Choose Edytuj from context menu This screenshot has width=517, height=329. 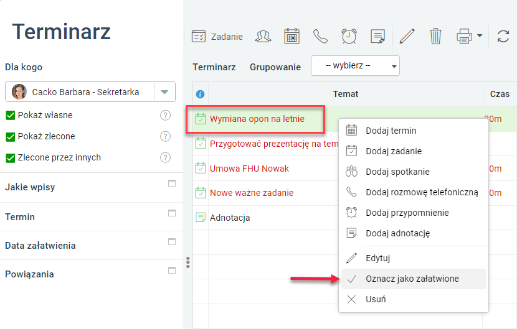click(414, 258)
